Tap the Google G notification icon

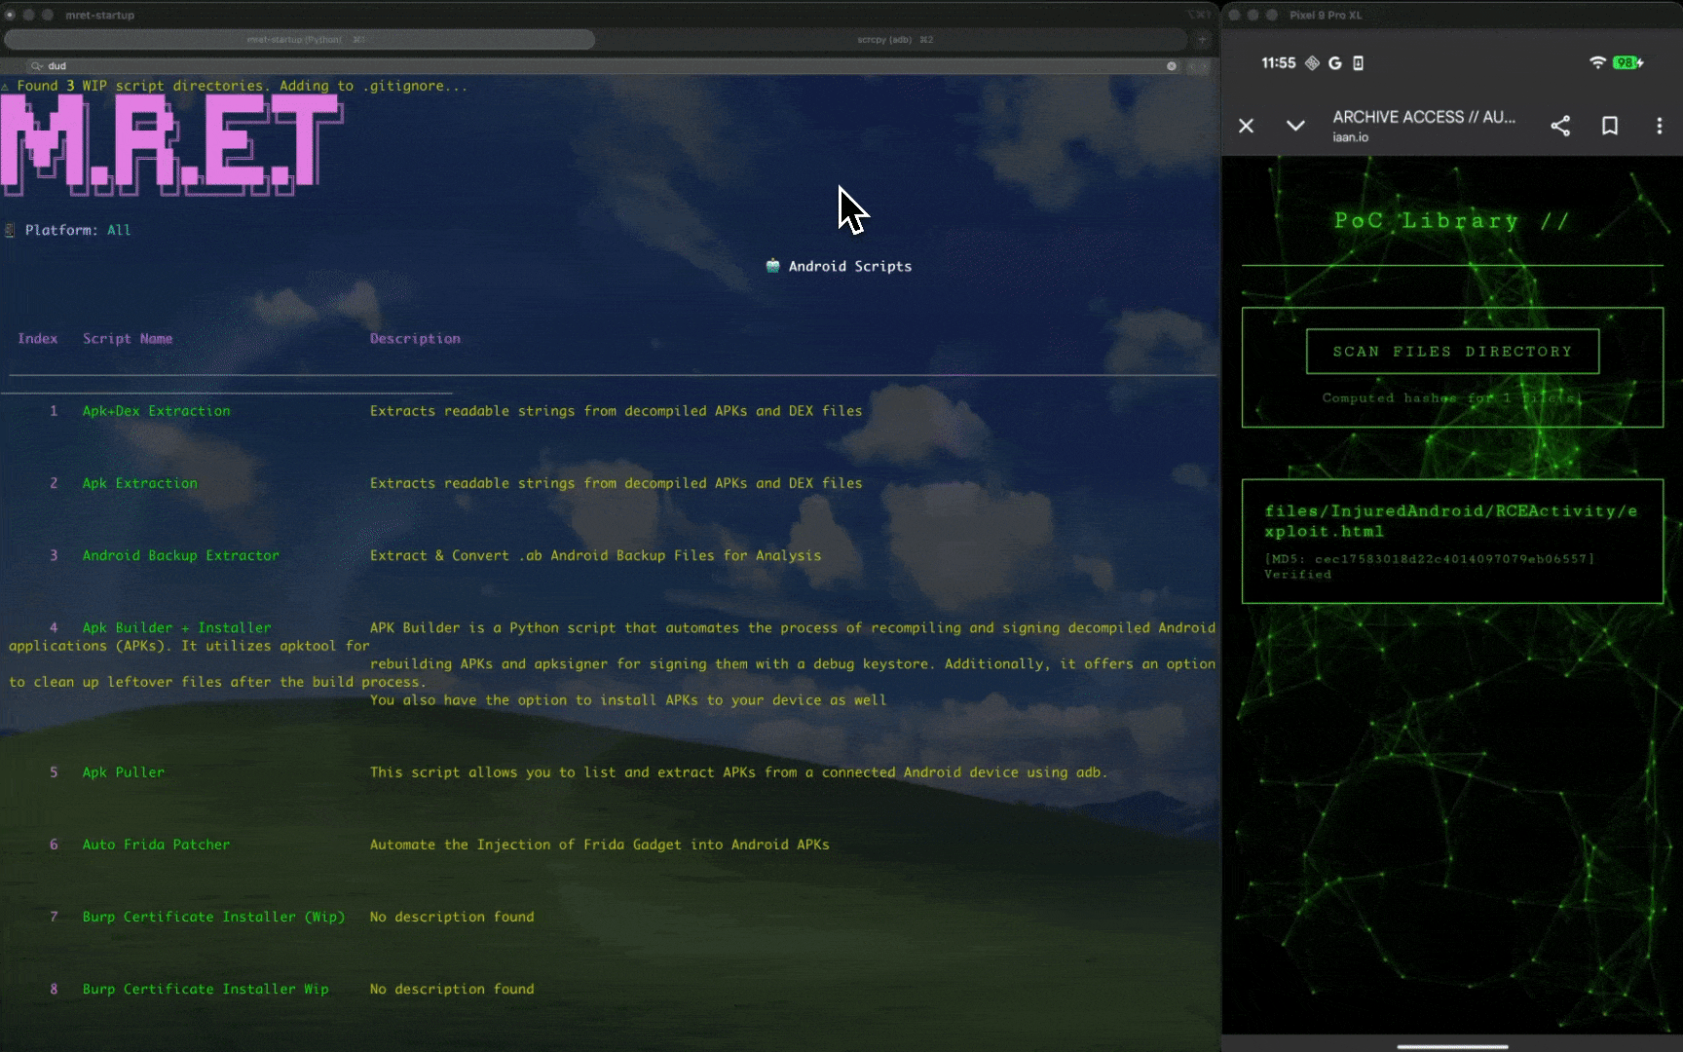click(x=1335, y=63)
